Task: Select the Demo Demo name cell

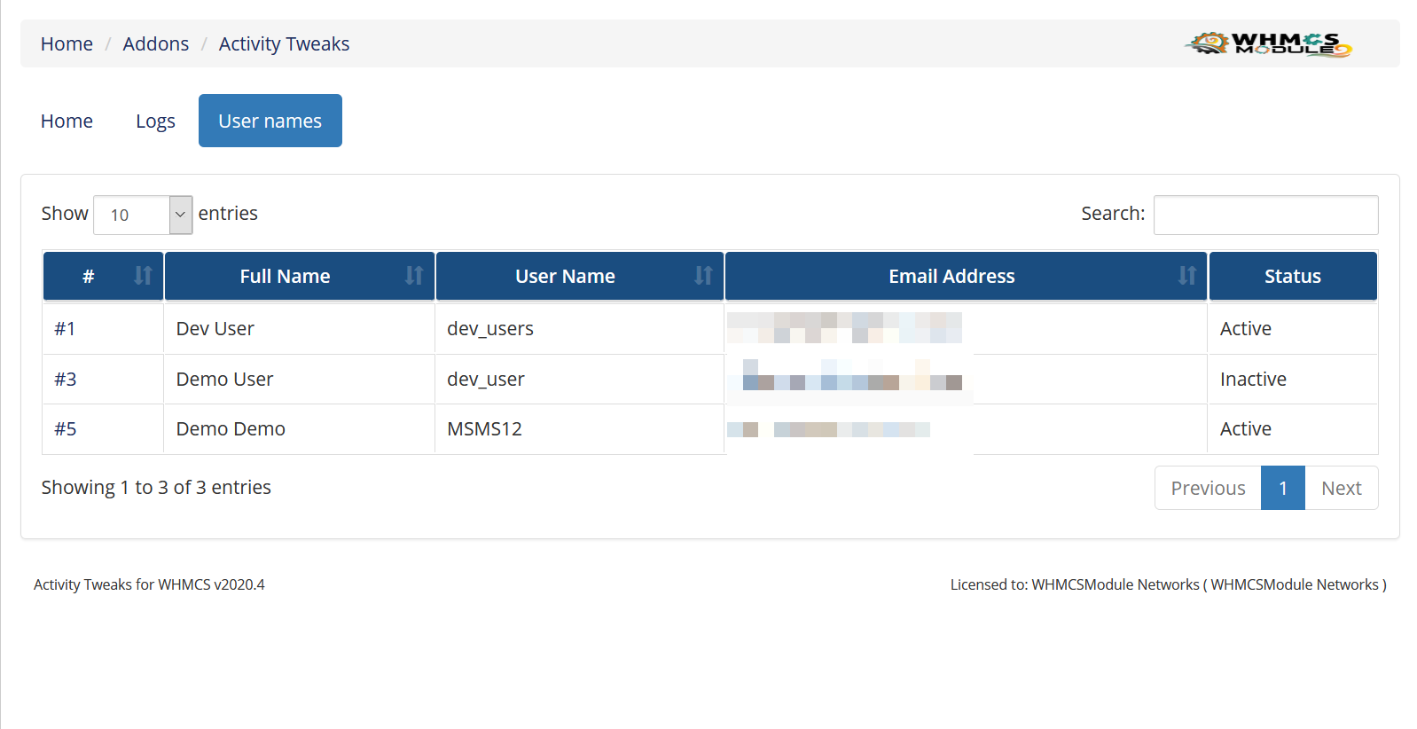Action: (299, 429)
